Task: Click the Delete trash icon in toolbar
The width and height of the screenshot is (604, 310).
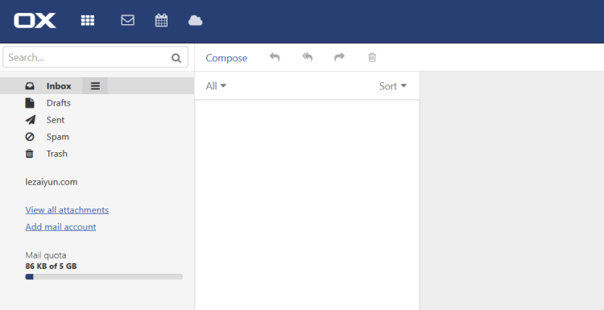Action: [x=372, y=57]
